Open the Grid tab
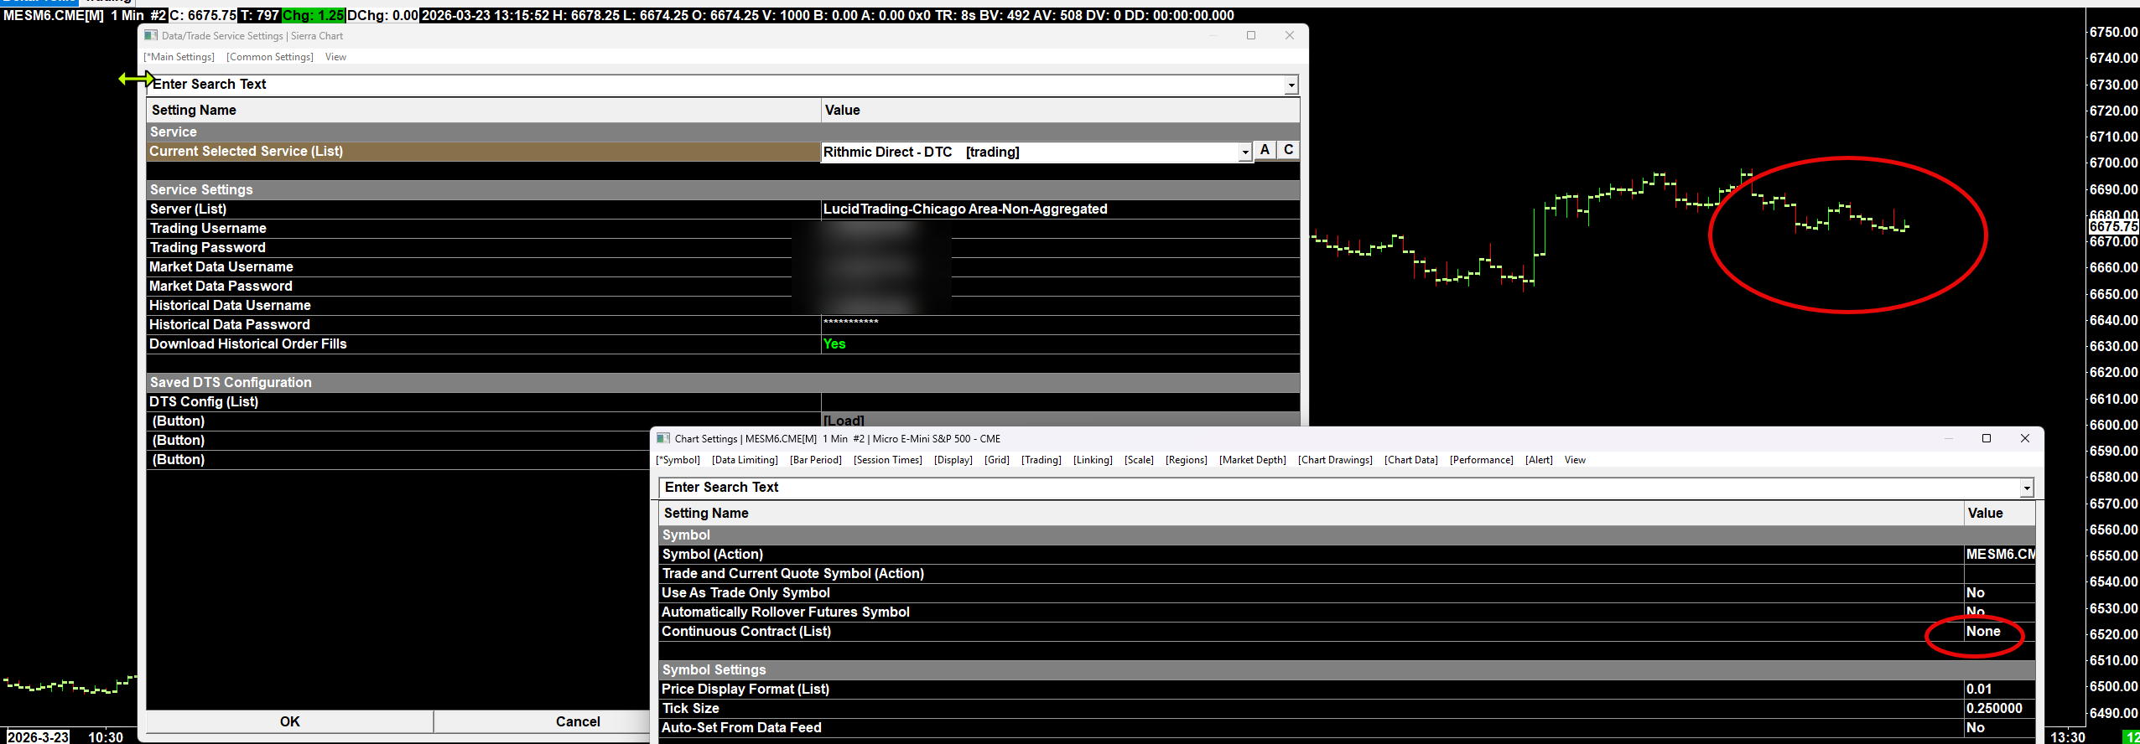 tap(996, 460)
